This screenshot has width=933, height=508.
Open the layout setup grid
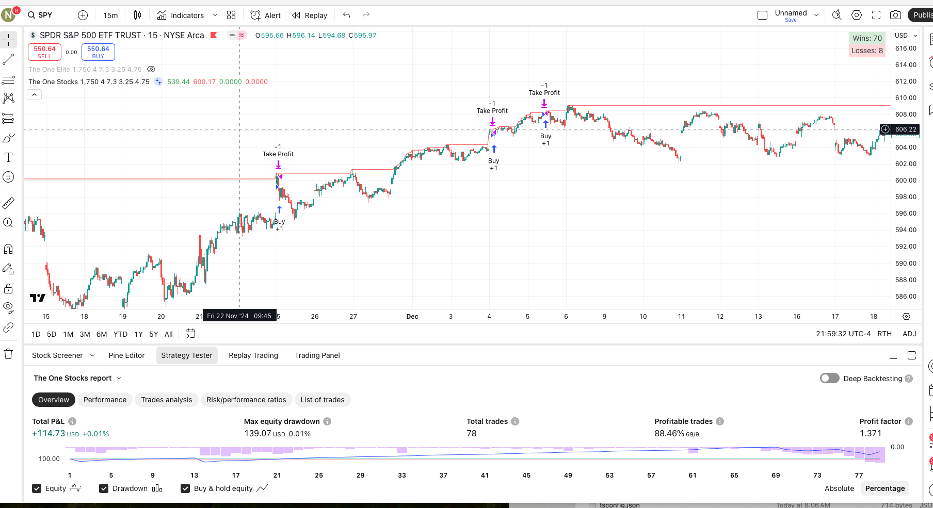tap(231, 15)
